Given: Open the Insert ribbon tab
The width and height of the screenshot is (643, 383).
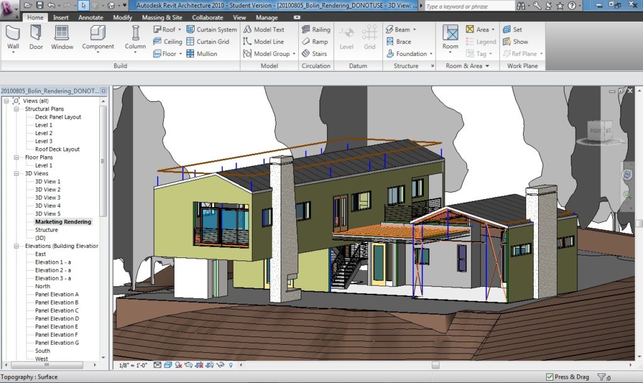Looking at the screenshot, I should pyautogui.click(x=61, y=18).
